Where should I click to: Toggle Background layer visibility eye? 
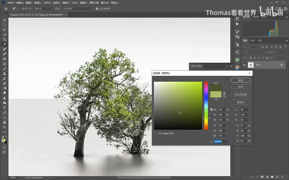[244, 65]
